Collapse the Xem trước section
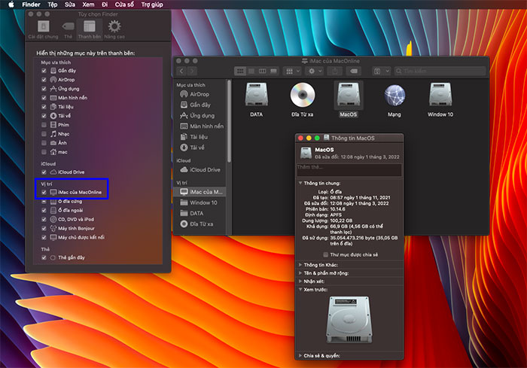527x368 pixels. tap(300, 290)
